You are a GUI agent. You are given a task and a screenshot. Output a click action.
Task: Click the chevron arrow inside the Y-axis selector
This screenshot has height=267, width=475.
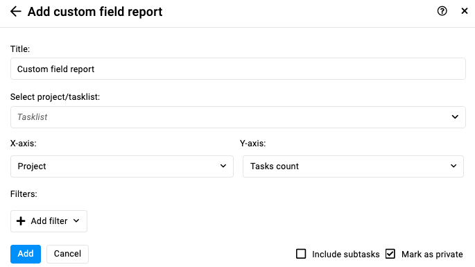[x=454, y=166]
